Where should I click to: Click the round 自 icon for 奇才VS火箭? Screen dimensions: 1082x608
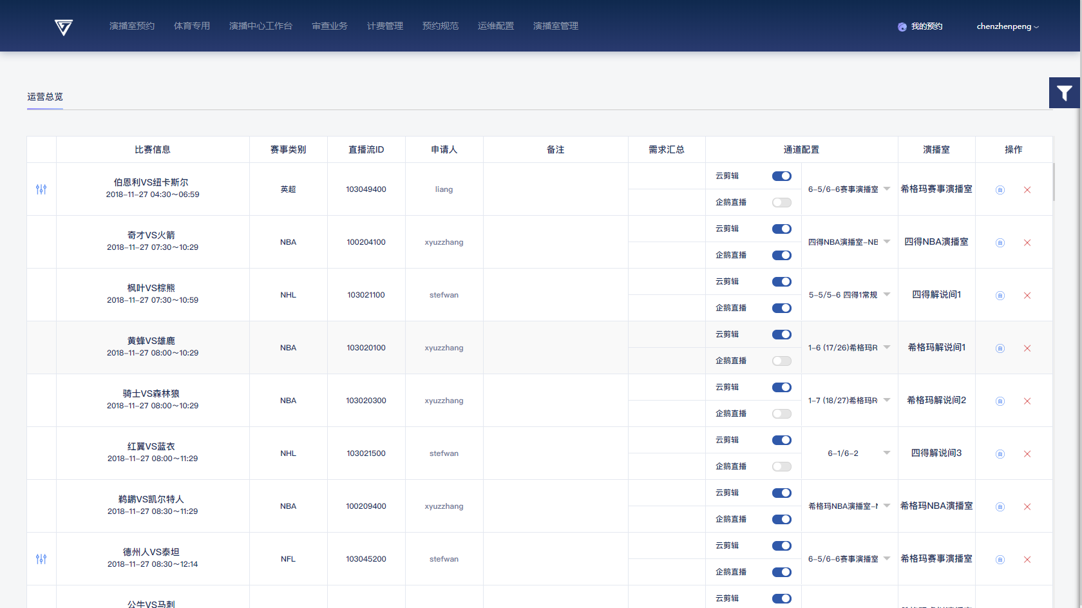[1000, 243]
